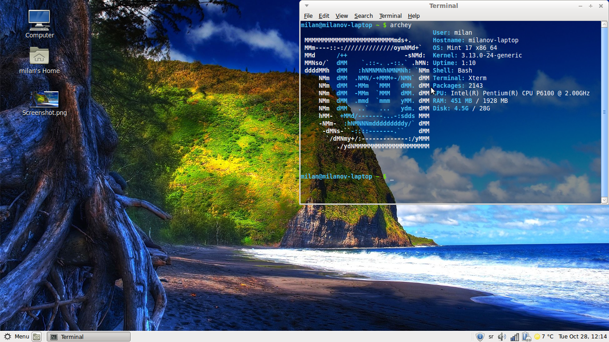The width and height of the screenshot is (609, 342).
Task: Click the 'sr' keyboard layout indicator
Action: coord(491,337)
